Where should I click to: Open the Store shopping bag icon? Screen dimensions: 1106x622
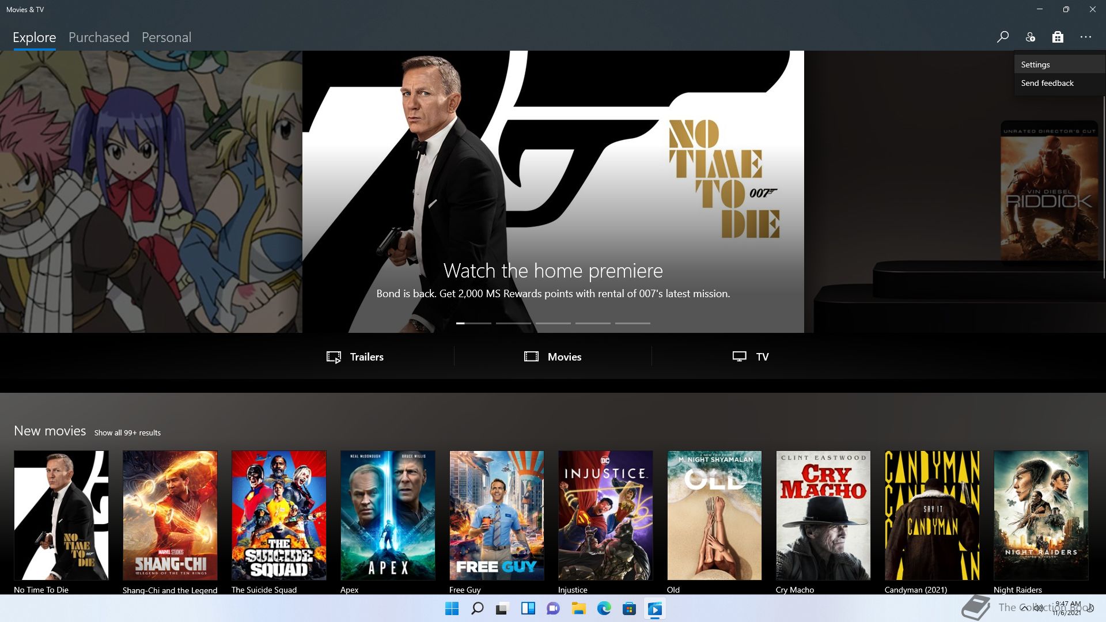point(1058,37)
